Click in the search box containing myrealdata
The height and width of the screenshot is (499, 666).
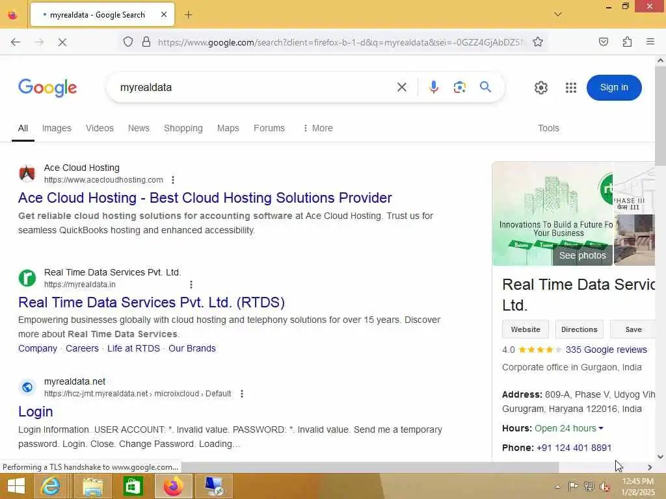[255, 88]
